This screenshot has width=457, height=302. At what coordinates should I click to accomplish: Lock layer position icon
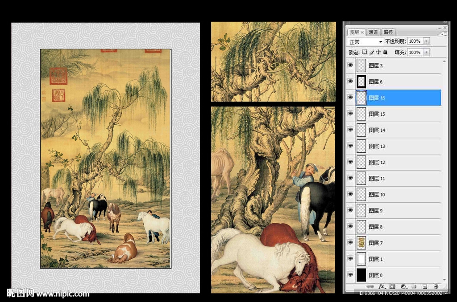pyautogui.click(x=378, y=52)
